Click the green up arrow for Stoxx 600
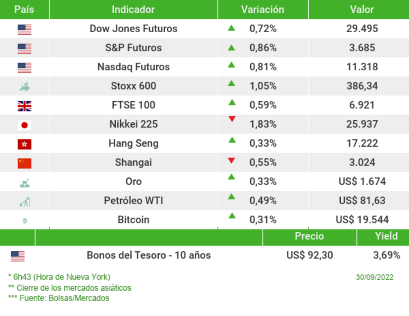 [231, 83]
